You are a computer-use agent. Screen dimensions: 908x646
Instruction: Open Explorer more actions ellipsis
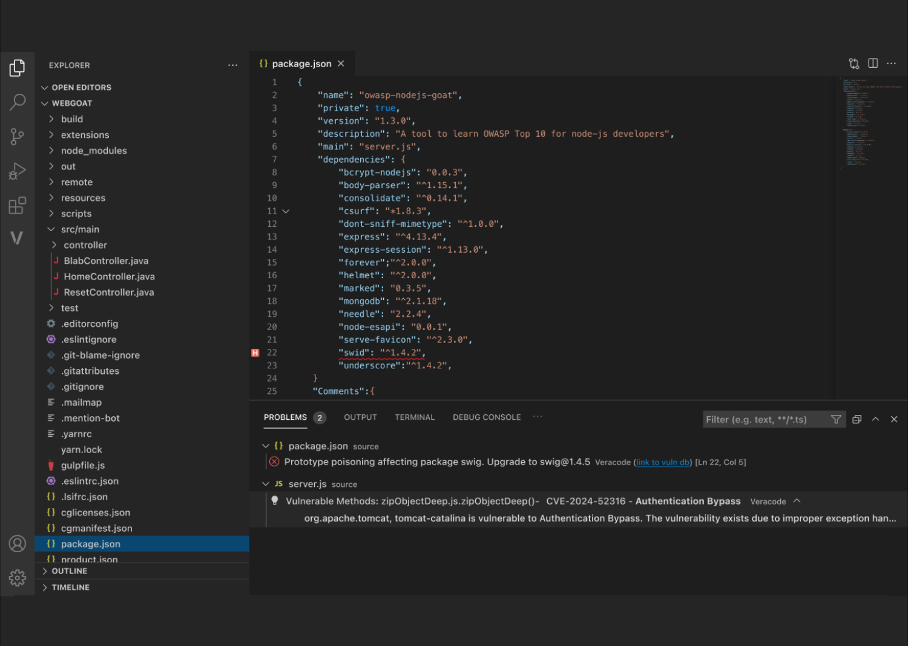click(x=232, y=65)
